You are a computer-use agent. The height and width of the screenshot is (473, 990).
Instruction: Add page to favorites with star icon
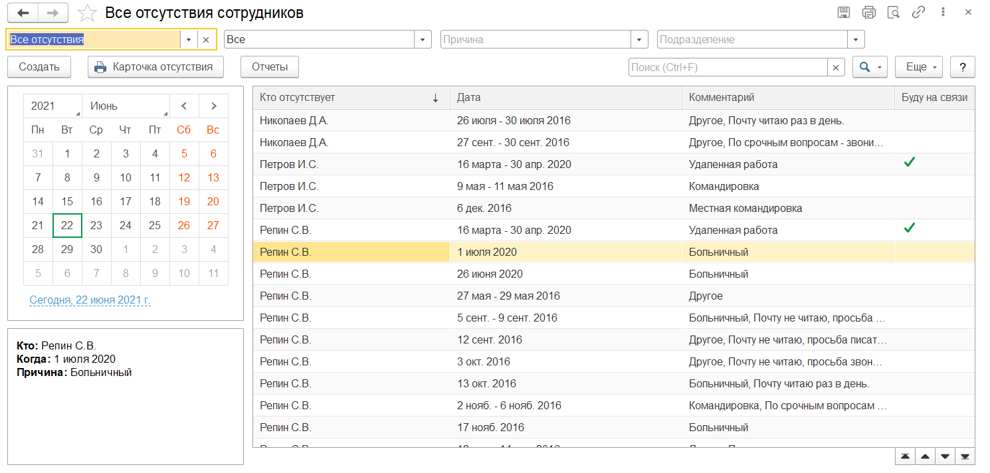click(x=86, y=13)
